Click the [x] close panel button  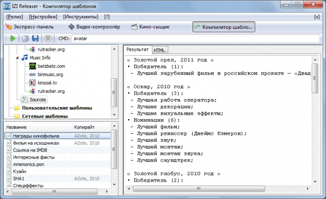[x=317, y=17]
